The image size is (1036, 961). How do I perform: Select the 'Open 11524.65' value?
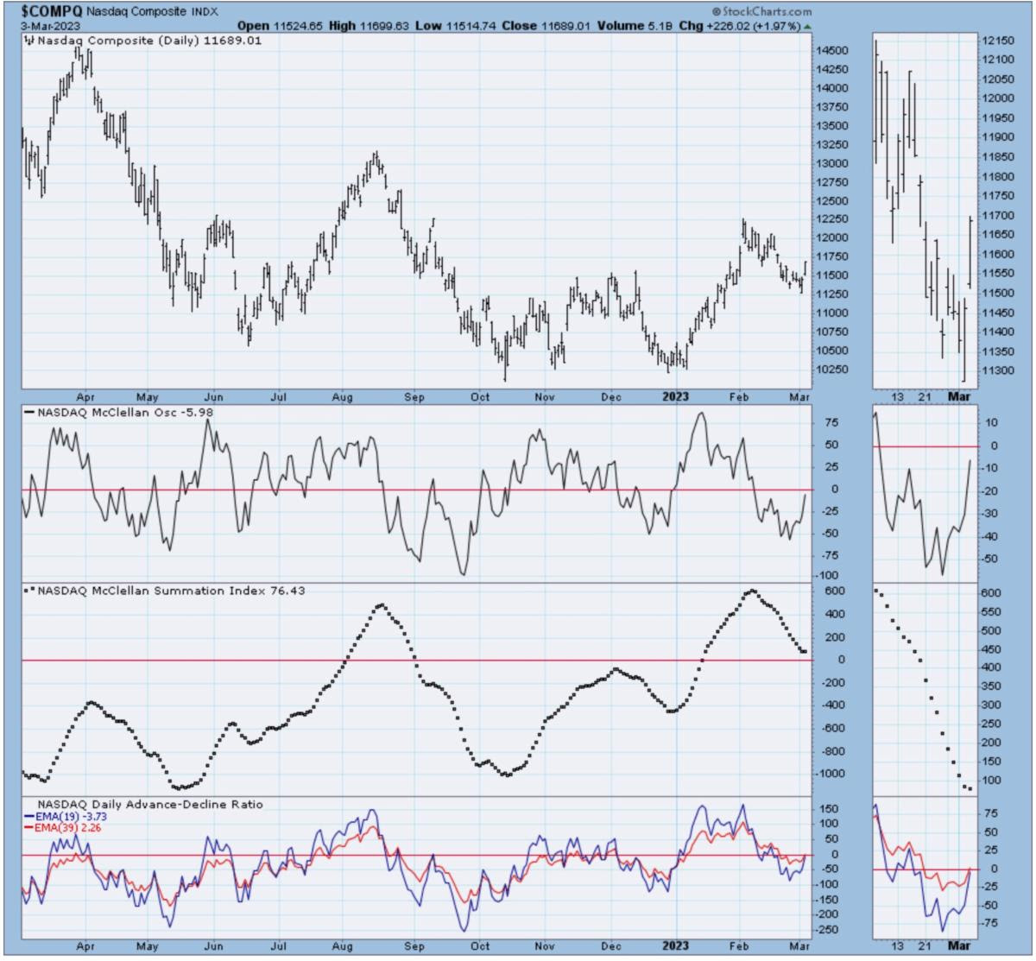point(280,27)
